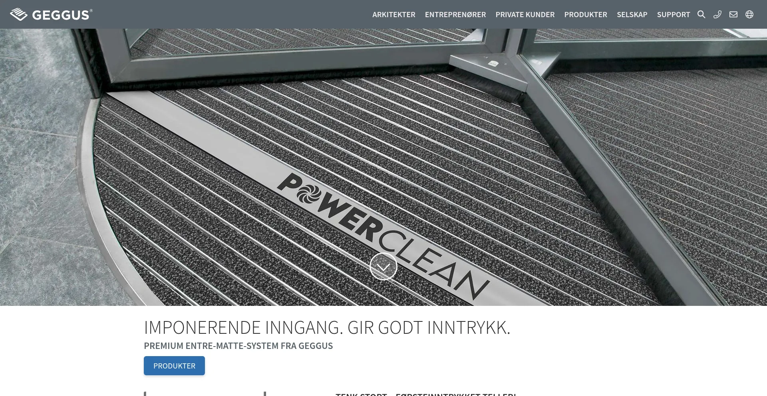This screenshot has height=396, width=767.
Task: Open the language globe icon
Action: pos(749,14)
